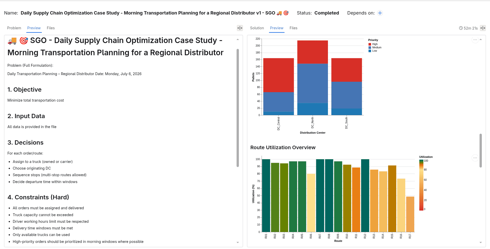Open the route utilization chart actions menu
This screenshot has height=249, width=490.
(475, 158)
